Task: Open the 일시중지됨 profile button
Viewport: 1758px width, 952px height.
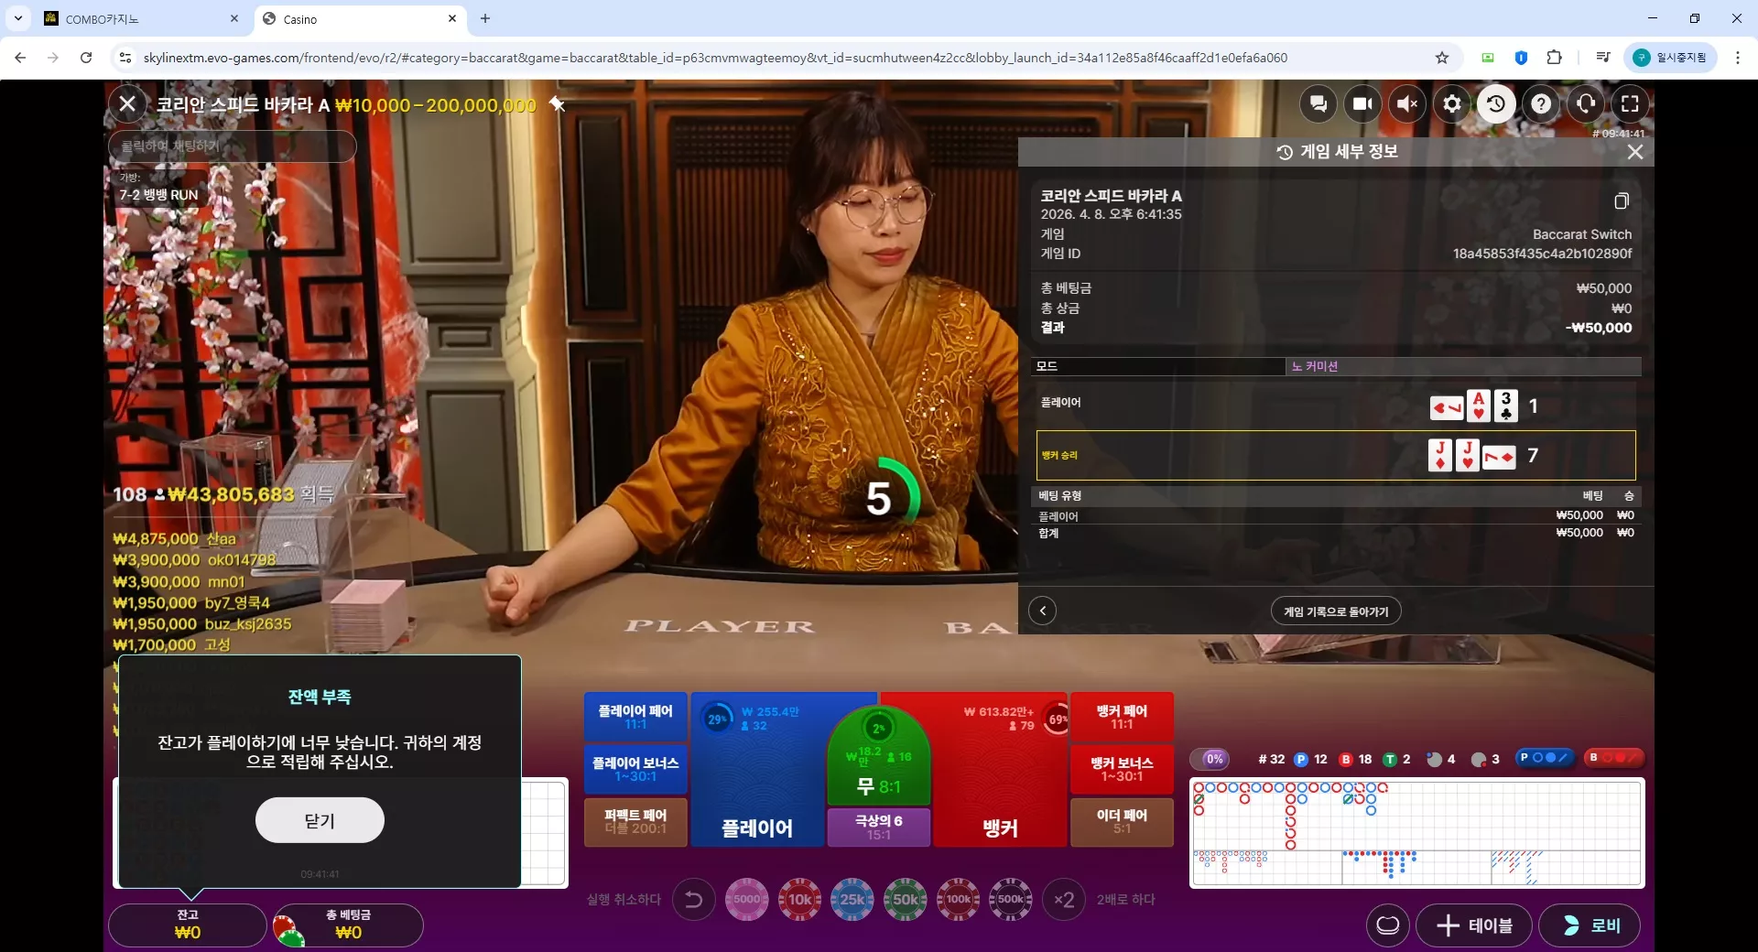Action: coord(1672,58)
